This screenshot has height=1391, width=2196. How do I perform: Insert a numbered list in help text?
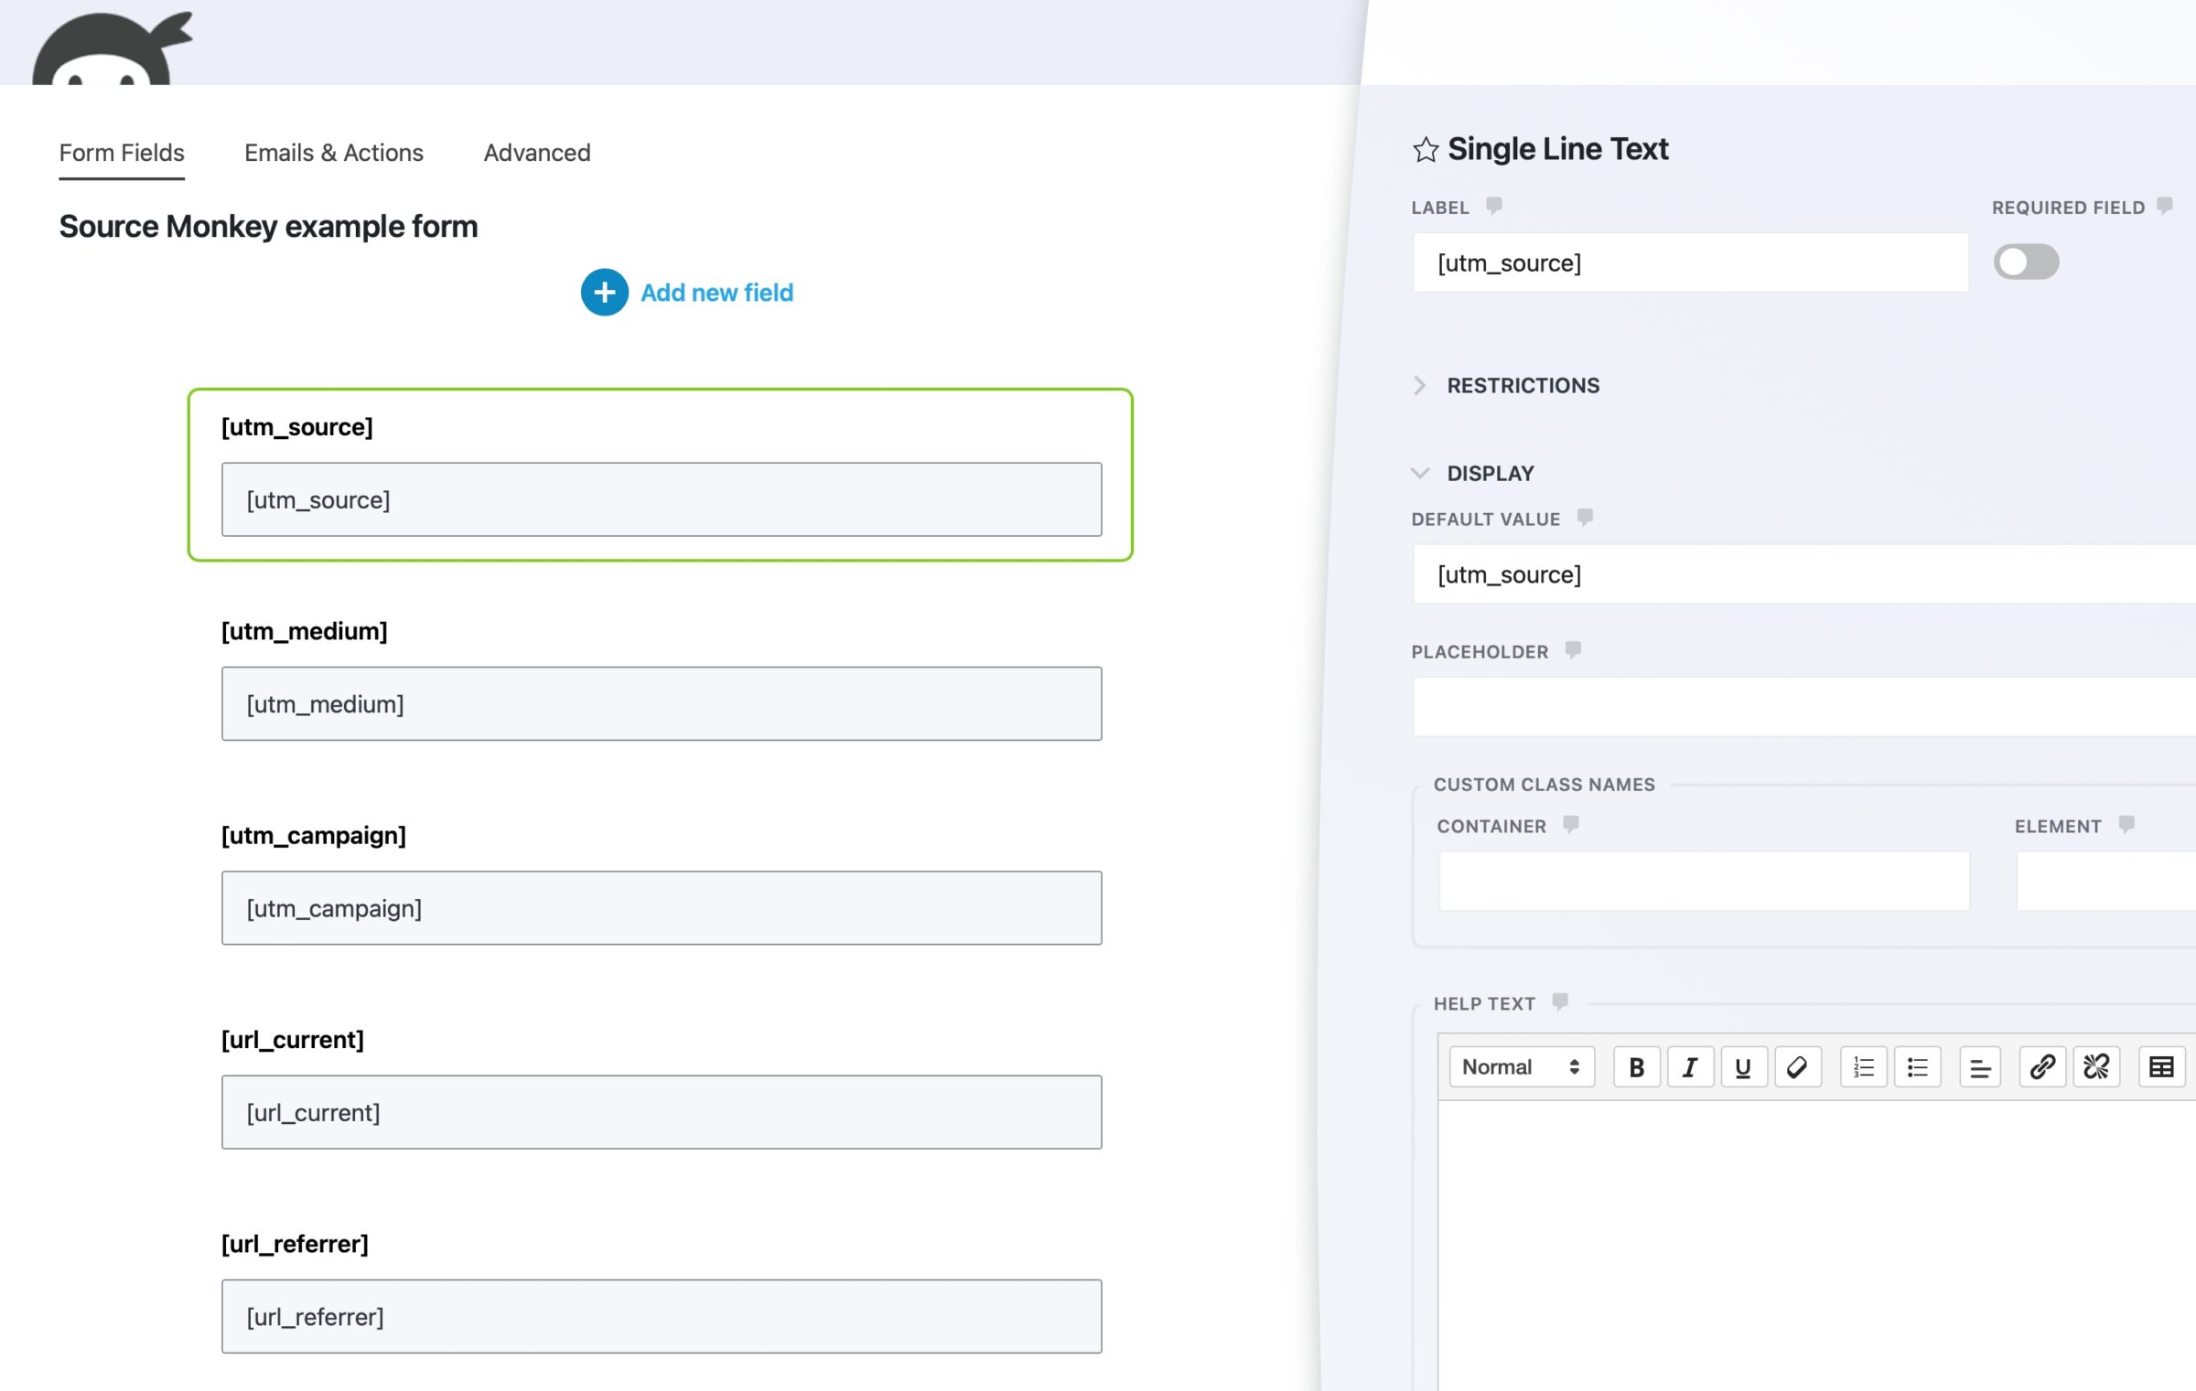1864,1067
